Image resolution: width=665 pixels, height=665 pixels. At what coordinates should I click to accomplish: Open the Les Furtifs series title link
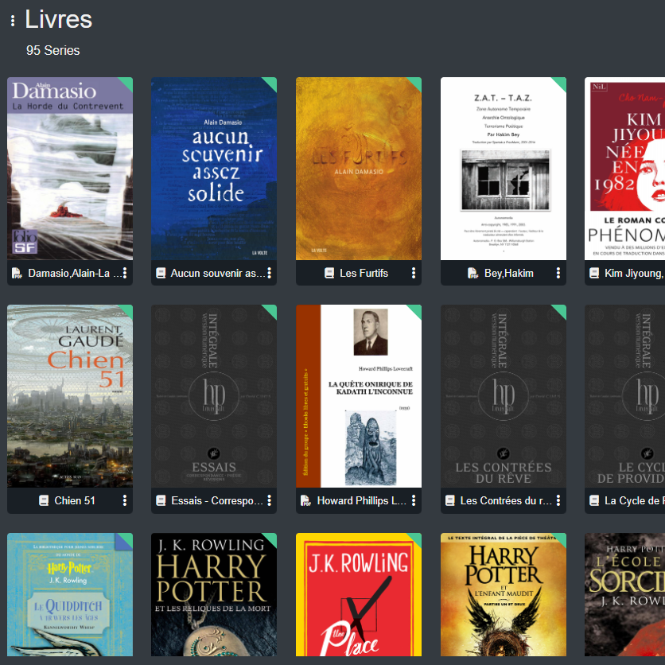(x=364, y=273)
